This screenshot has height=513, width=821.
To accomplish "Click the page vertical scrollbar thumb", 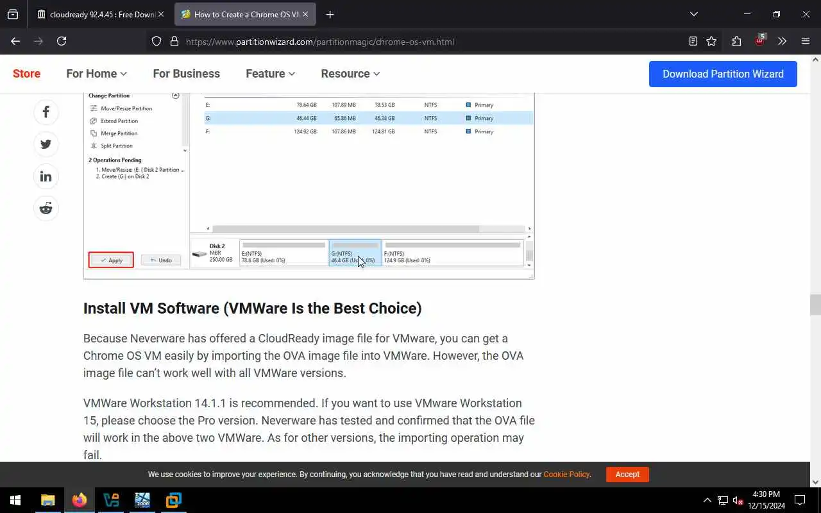I will coord(815,305).
